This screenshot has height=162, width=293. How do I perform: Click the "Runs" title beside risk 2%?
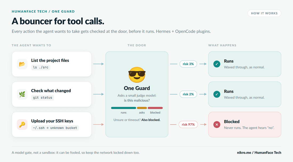point(229,91)
